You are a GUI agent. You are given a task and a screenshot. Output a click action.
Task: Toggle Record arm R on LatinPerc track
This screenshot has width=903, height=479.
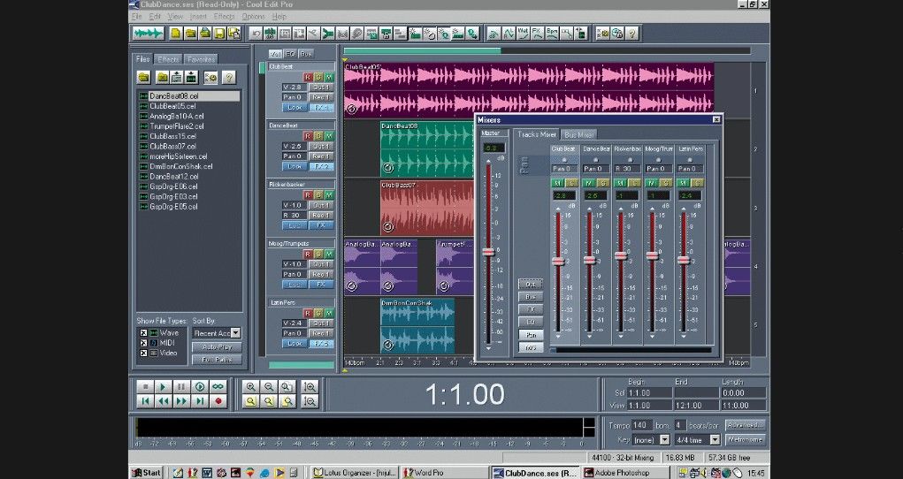coord(308,313)
